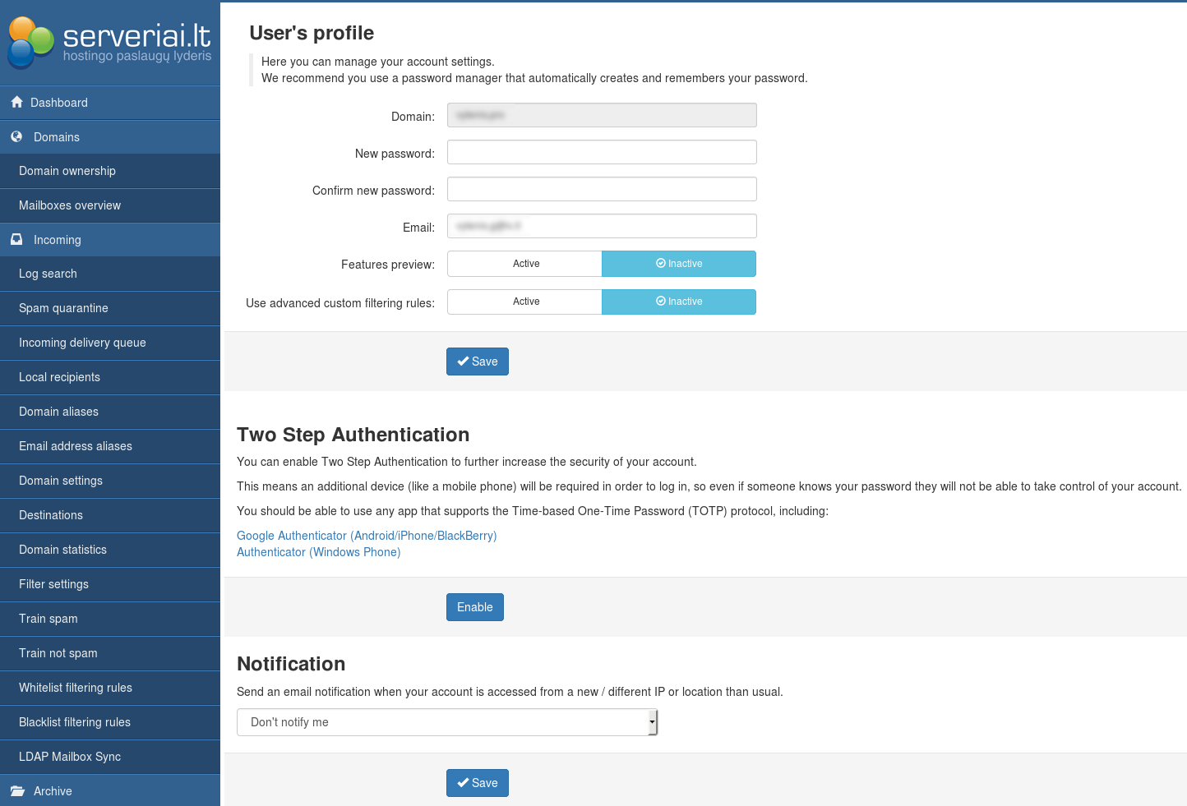Set advanced custom filtering rules to Inactive
This screenshot has width=1187, height=806.
point(678,302)
